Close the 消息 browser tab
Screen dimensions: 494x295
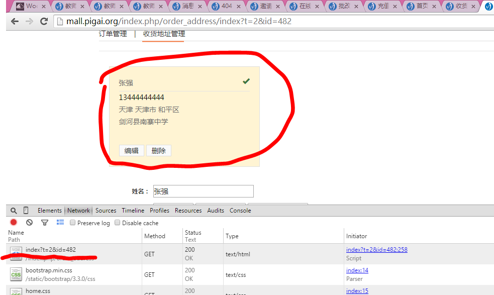pyautogui.click(x=200, y=7)
